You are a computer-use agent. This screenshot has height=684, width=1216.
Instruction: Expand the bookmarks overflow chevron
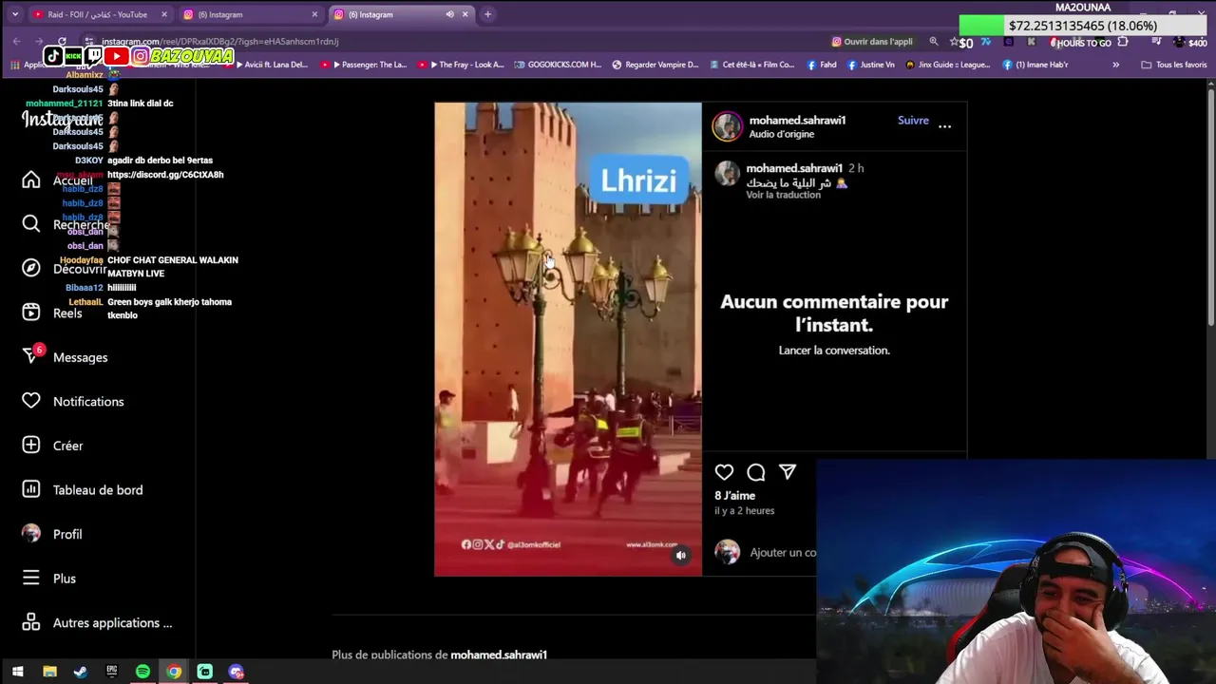click(1115, 65)
